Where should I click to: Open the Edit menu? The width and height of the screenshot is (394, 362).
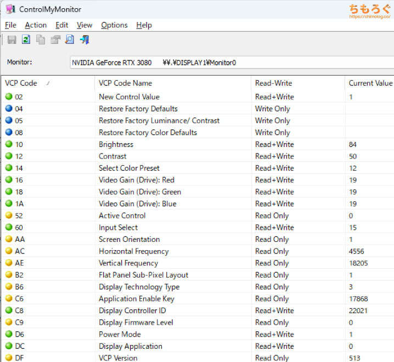point(62,25)
